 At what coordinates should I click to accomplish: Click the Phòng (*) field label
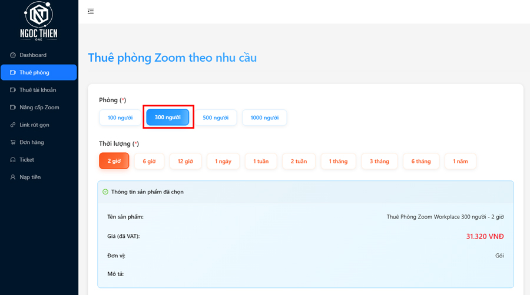click(x=112, y=100)
